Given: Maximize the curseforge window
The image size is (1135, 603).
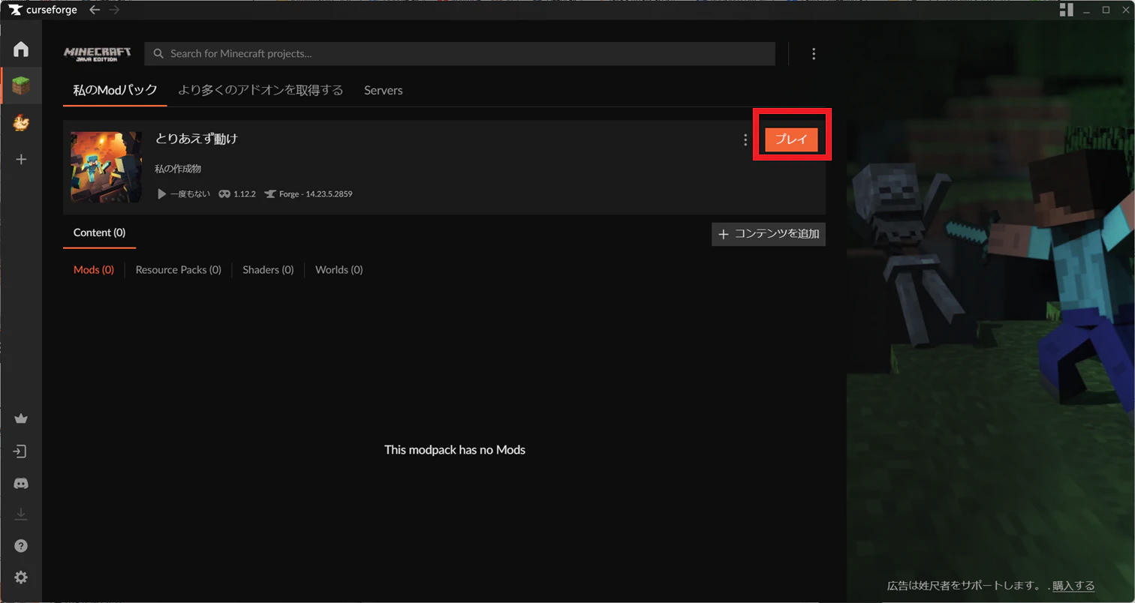Looking at the screenshot, I should pyautogui.click(x=1106, y=10).
